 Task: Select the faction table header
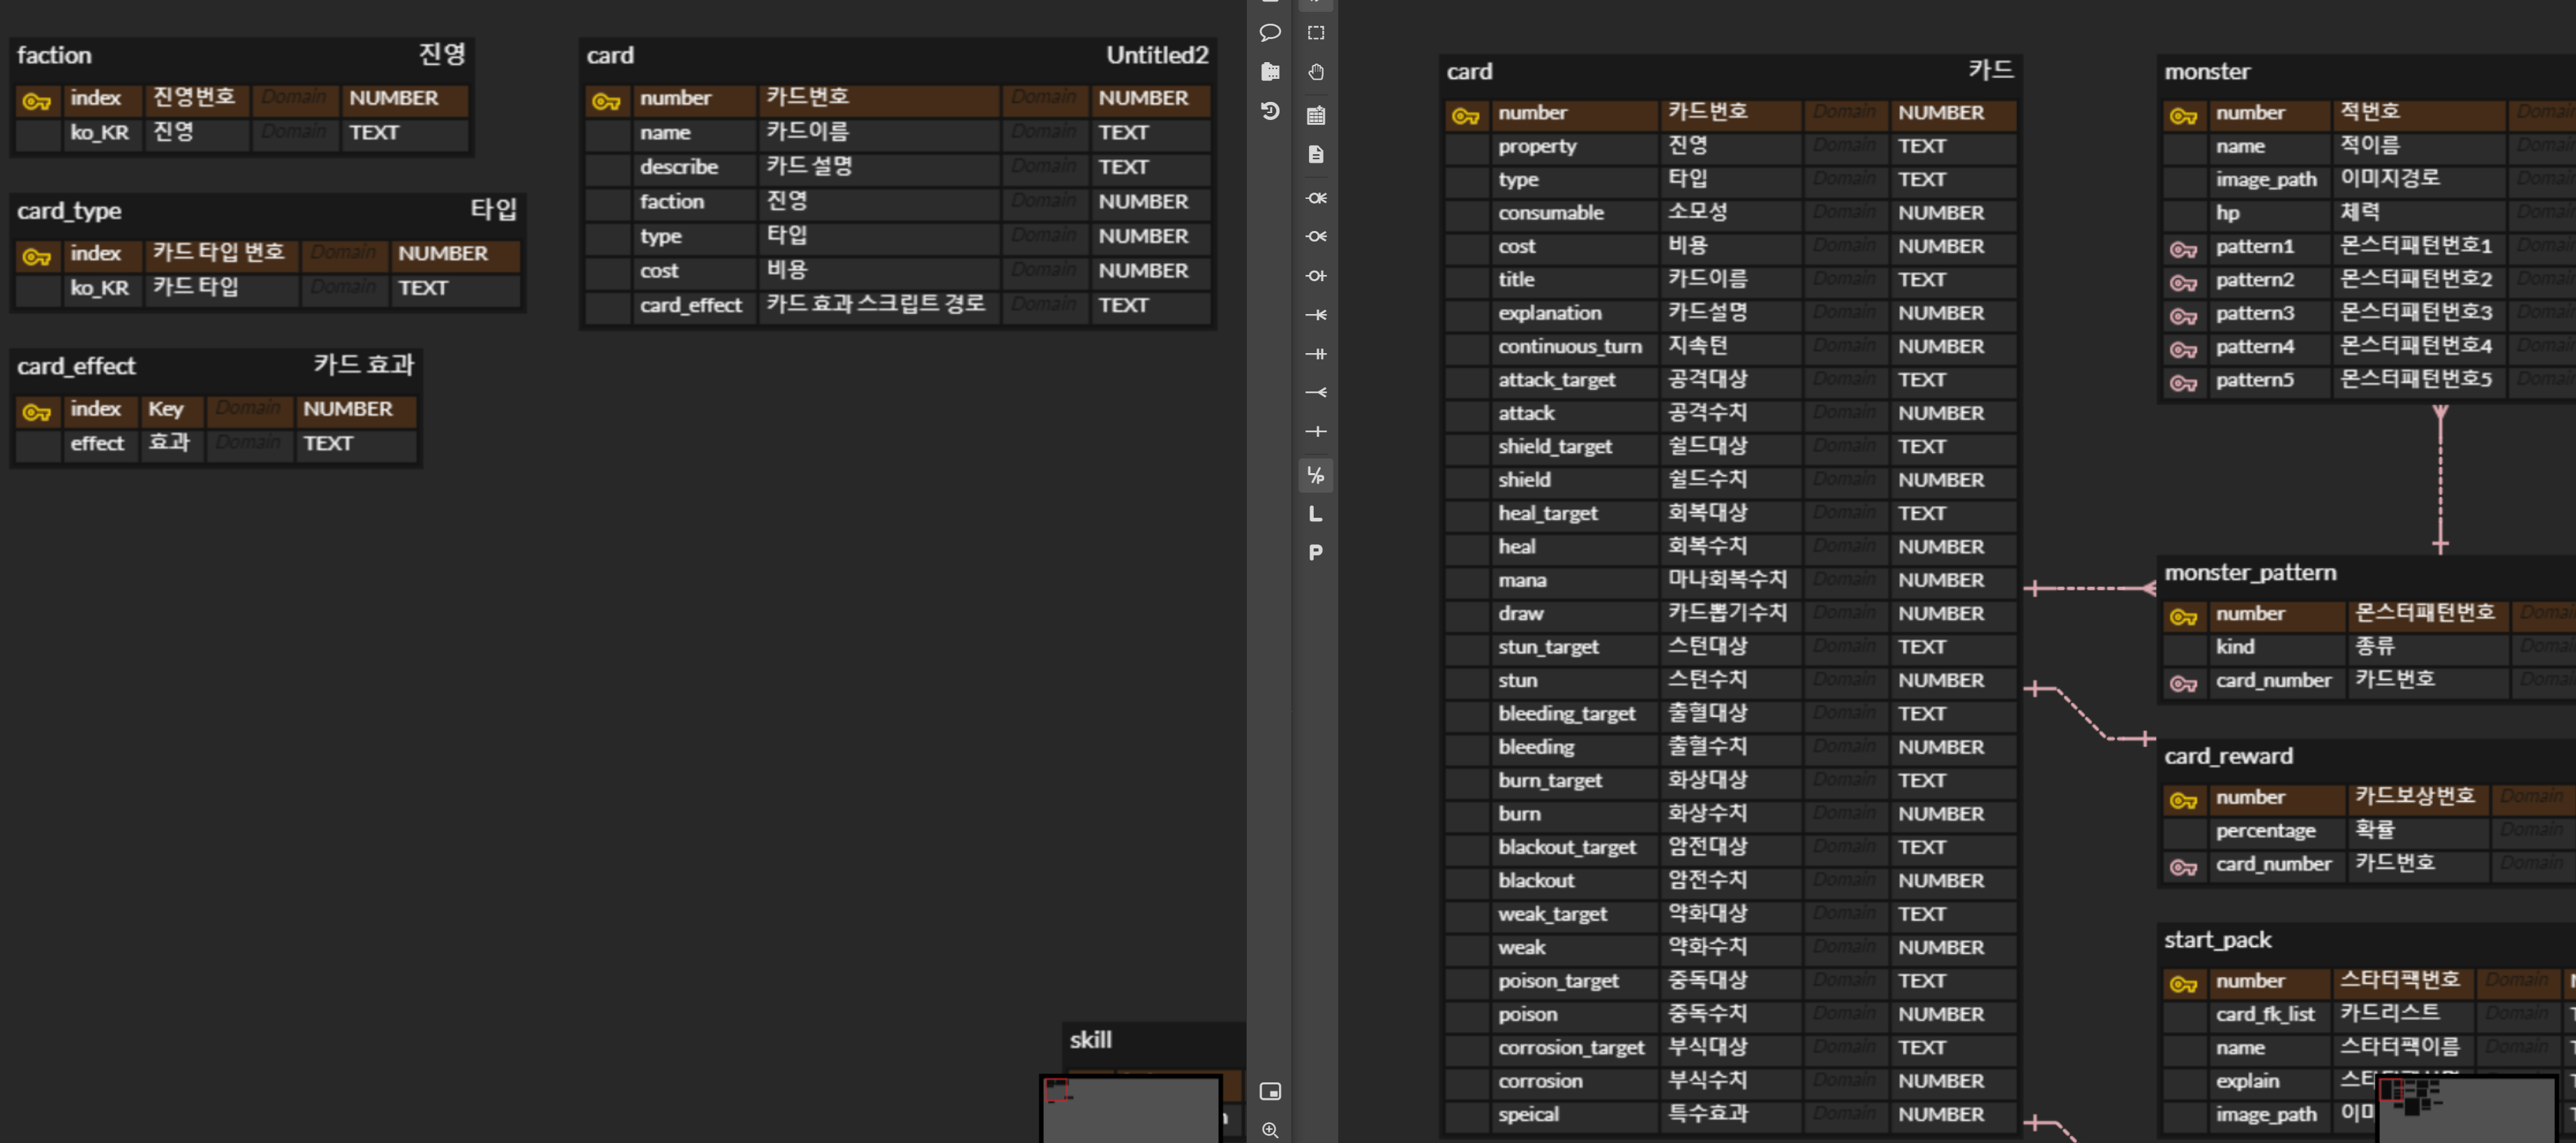tap(242, 55)
